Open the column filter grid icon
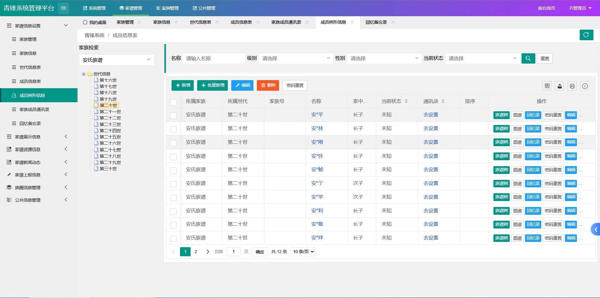 tap(547, 86)
